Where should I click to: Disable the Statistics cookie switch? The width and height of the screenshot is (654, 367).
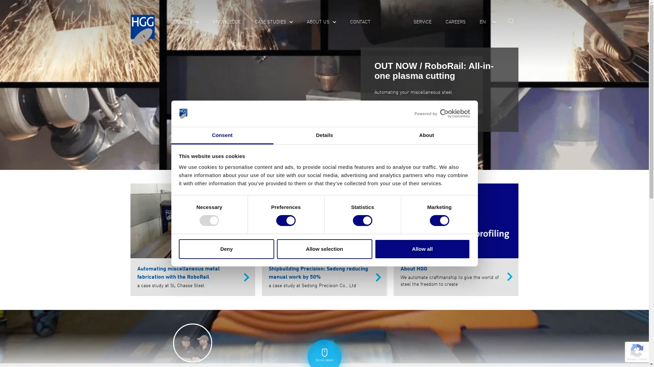[362, 221]
